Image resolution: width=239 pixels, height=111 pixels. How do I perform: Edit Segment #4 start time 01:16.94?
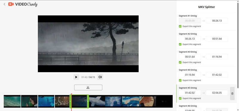point(190,75)
